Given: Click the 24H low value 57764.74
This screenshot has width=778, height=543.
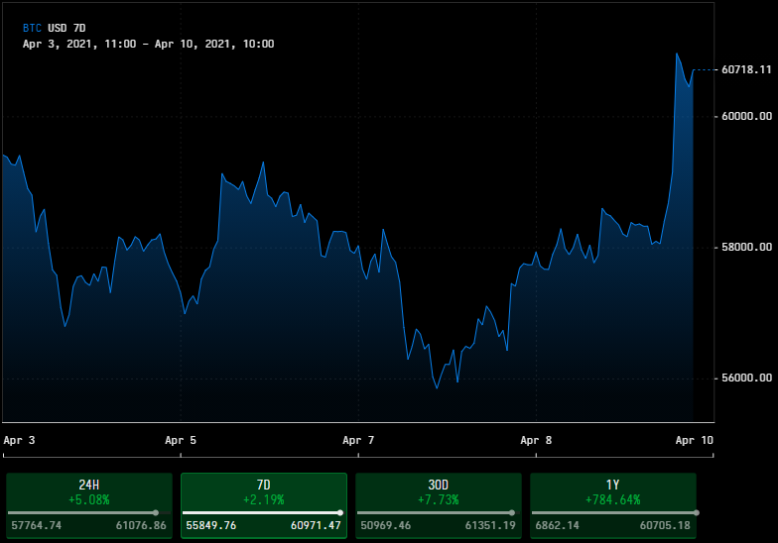Looking at the screenshot, I should 37,525.
